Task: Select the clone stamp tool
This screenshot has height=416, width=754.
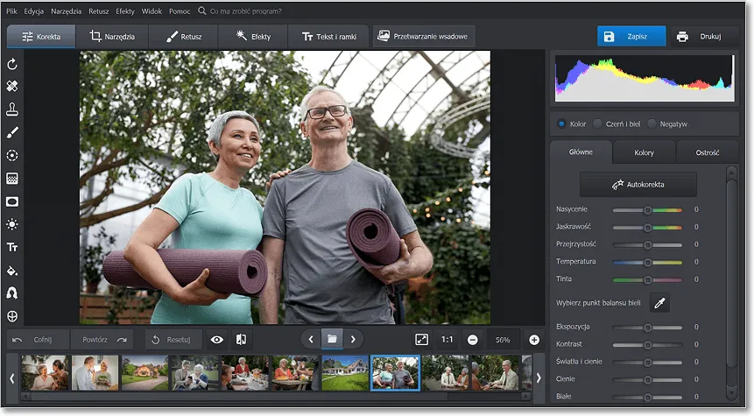Action: tap(12, 109)
